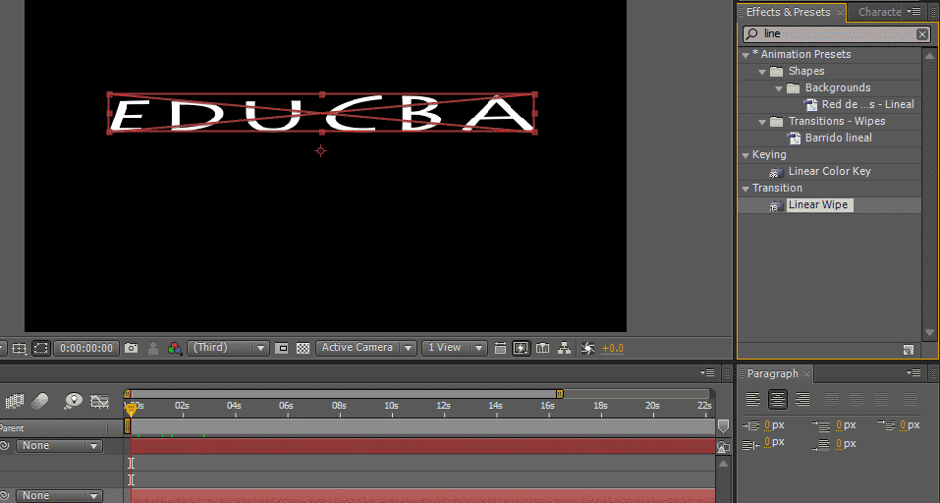Click the Comp Flowchart hierarchy icon
This screenshot has height=503, width=940.
(564, 349)
